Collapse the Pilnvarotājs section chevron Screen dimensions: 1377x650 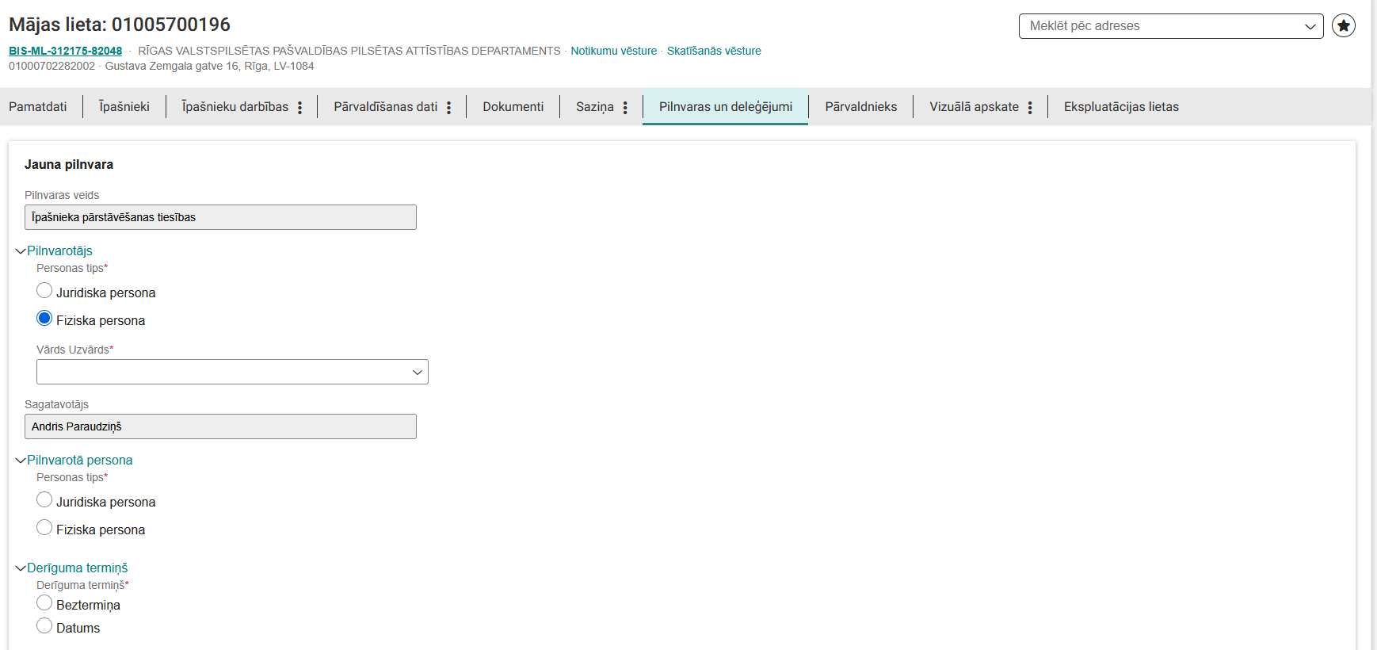point(21,251)
